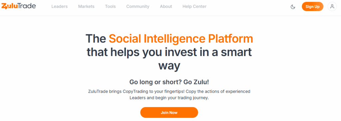Expand the Community navigation item
The width and height of the screenshot is (341, 121).
138,7
